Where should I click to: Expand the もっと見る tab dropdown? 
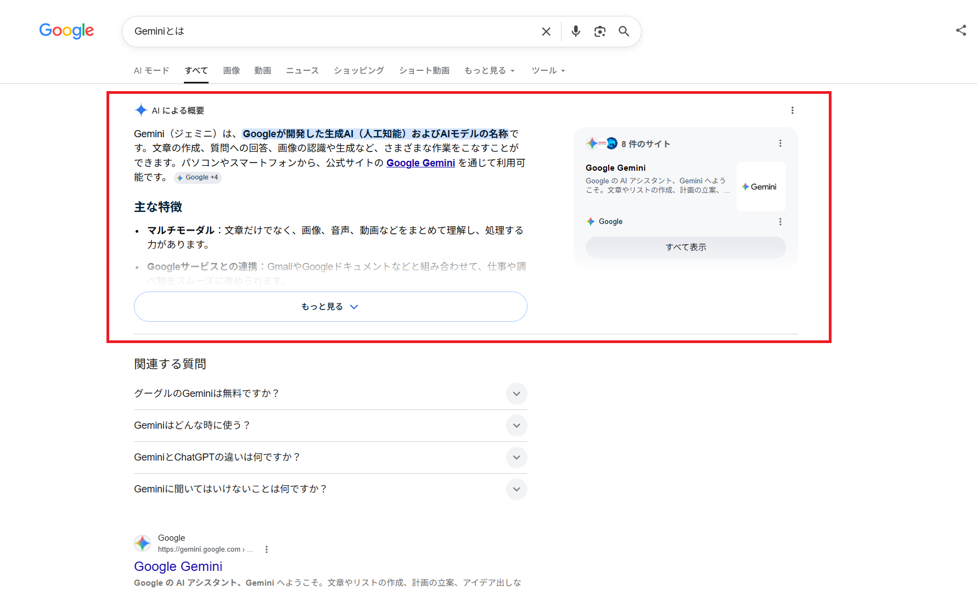point(490,71)
